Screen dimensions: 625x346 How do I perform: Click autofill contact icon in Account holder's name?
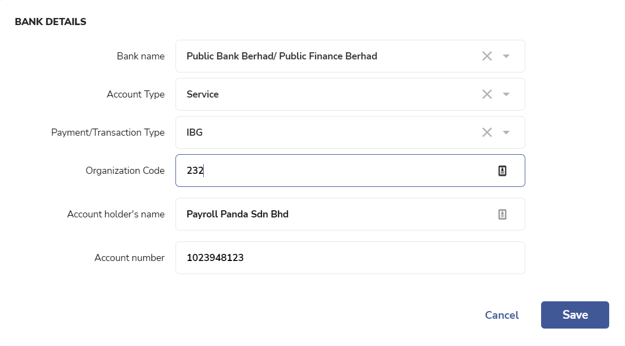point(502,215)
